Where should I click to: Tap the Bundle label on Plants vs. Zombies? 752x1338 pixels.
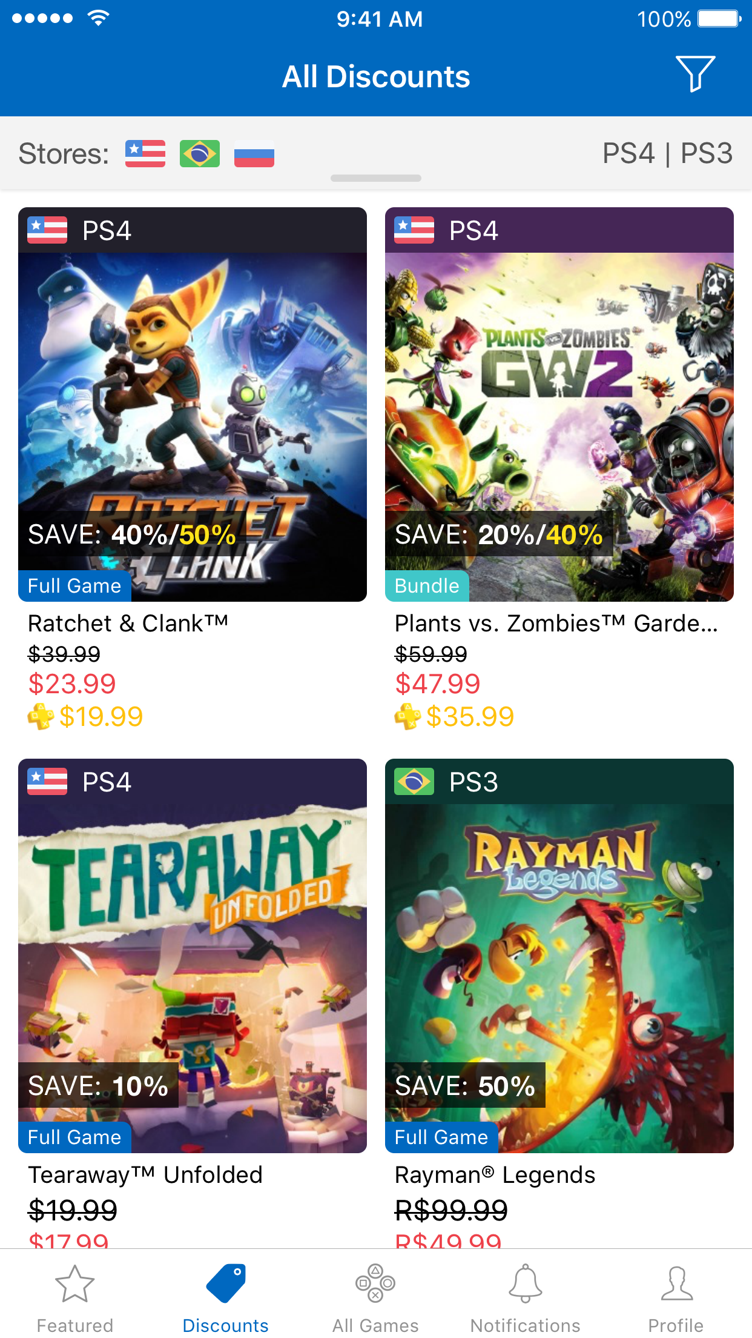pyautogui.click(x=427, y=586)
